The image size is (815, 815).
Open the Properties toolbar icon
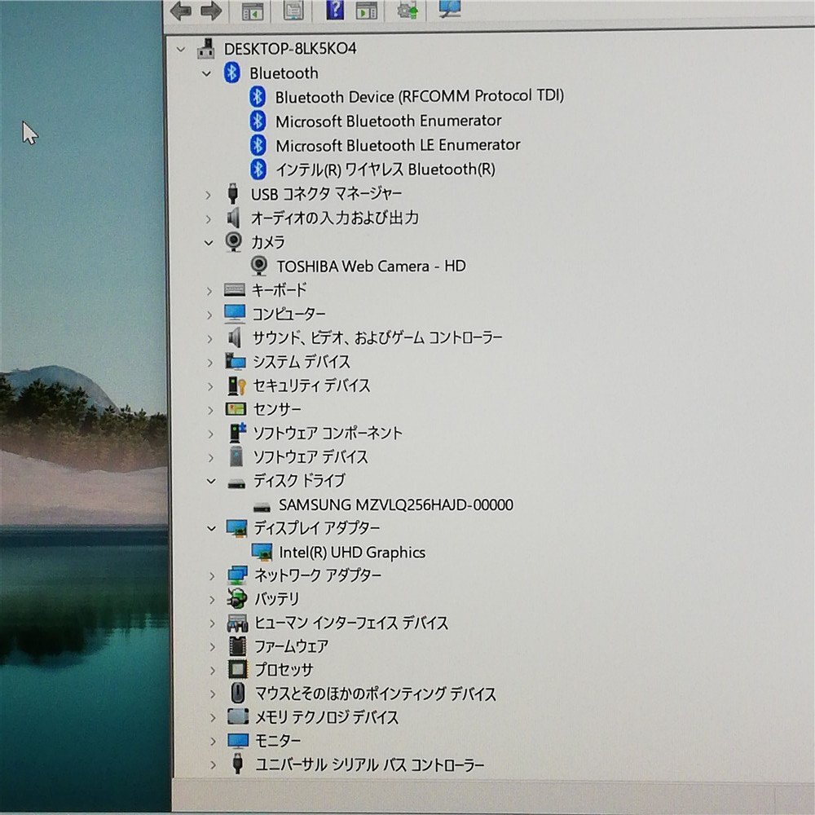293,11
